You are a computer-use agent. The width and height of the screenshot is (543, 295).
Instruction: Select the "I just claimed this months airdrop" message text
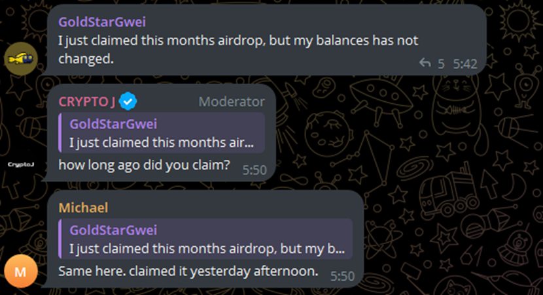tap(238, 40)
